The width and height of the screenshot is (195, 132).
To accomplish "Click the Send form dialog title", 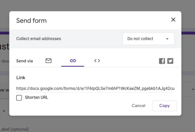I will tap(31, 20).
